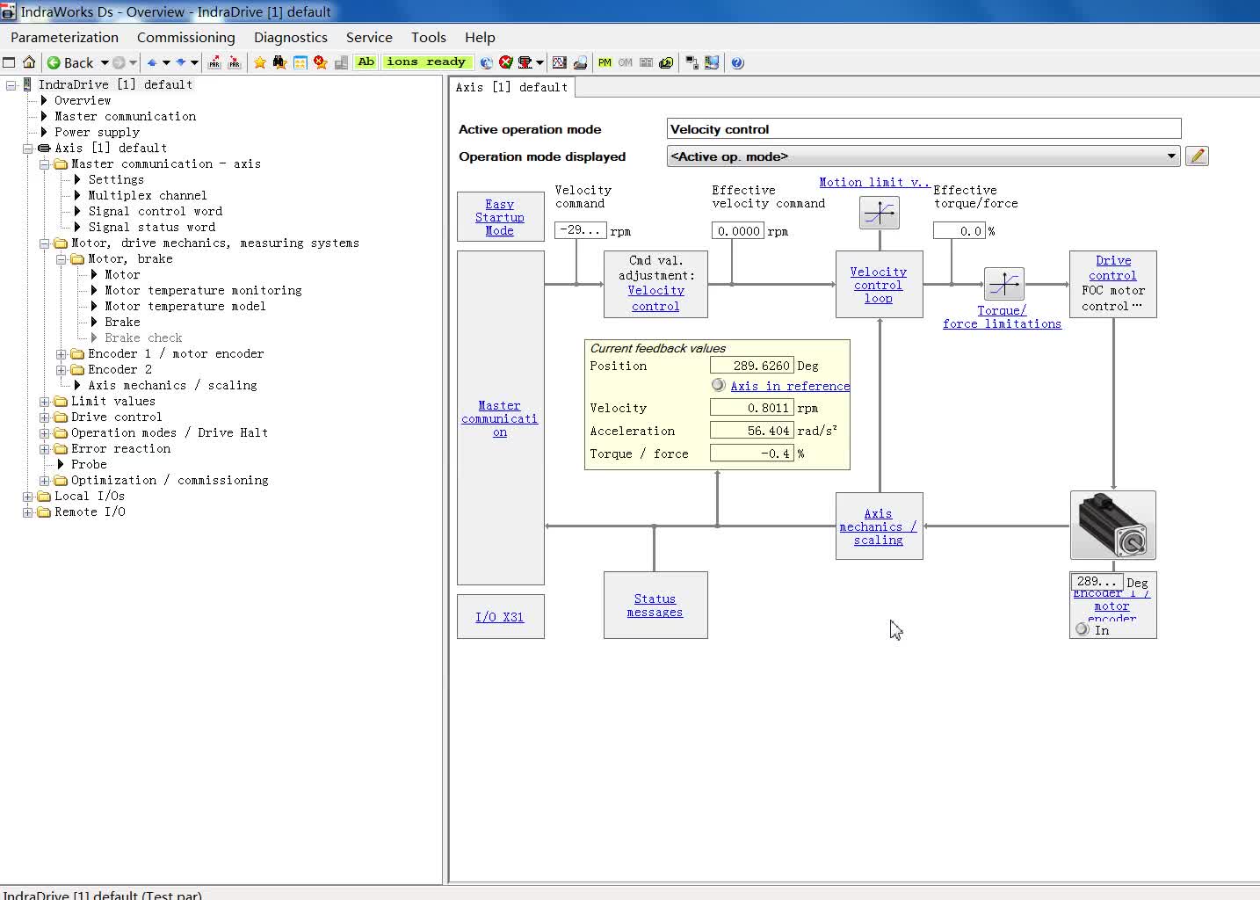This screenshot has height=900, width=1260.
Task: Click the network devices icon
Action: click(692, 62)
